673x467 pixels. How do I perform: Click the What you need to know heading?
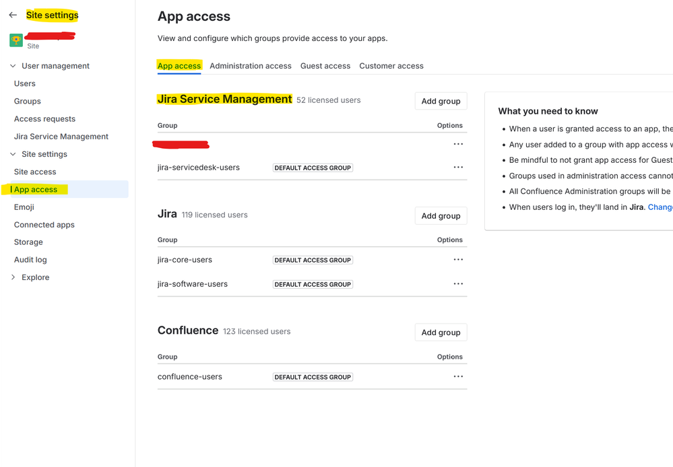(x=548, y=111)
